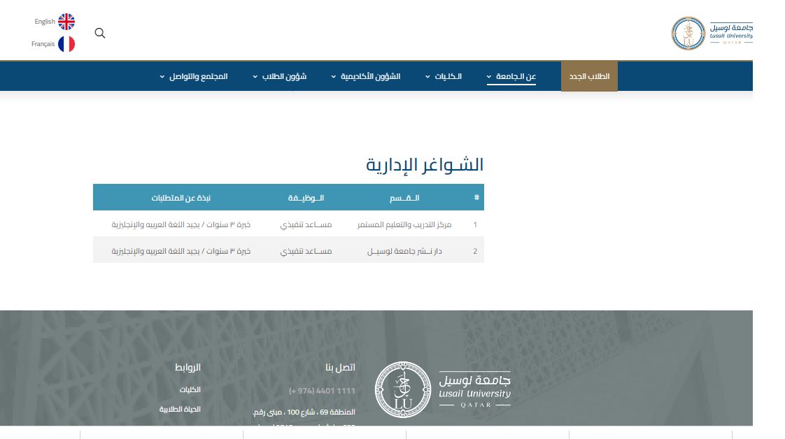This screenshot has width=785, height=439.
Task: Click footer link الكليات
Action: click(190, 390)
